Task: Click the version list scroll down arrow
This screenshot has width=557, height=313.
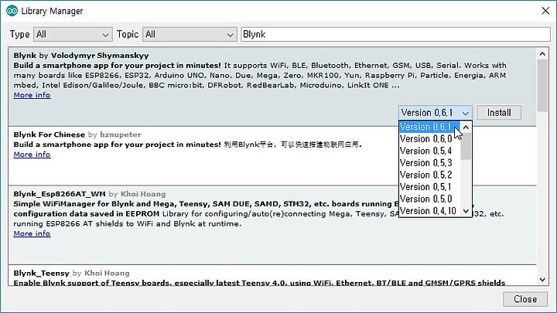Action: tap(466, 211)
